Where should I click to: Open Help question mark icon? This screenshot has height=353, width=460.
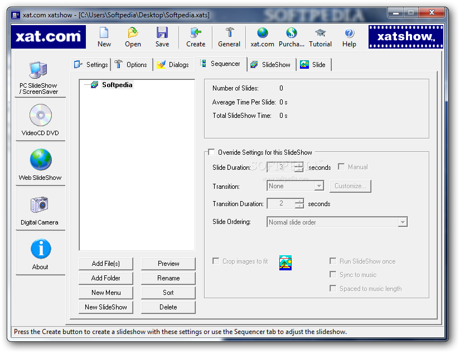[x=349, y=32]
